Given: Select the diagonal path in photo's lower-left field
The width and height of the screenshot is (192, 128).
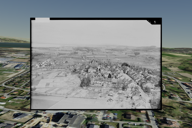Looking at the screenshot, I should (x=58, y=103).
